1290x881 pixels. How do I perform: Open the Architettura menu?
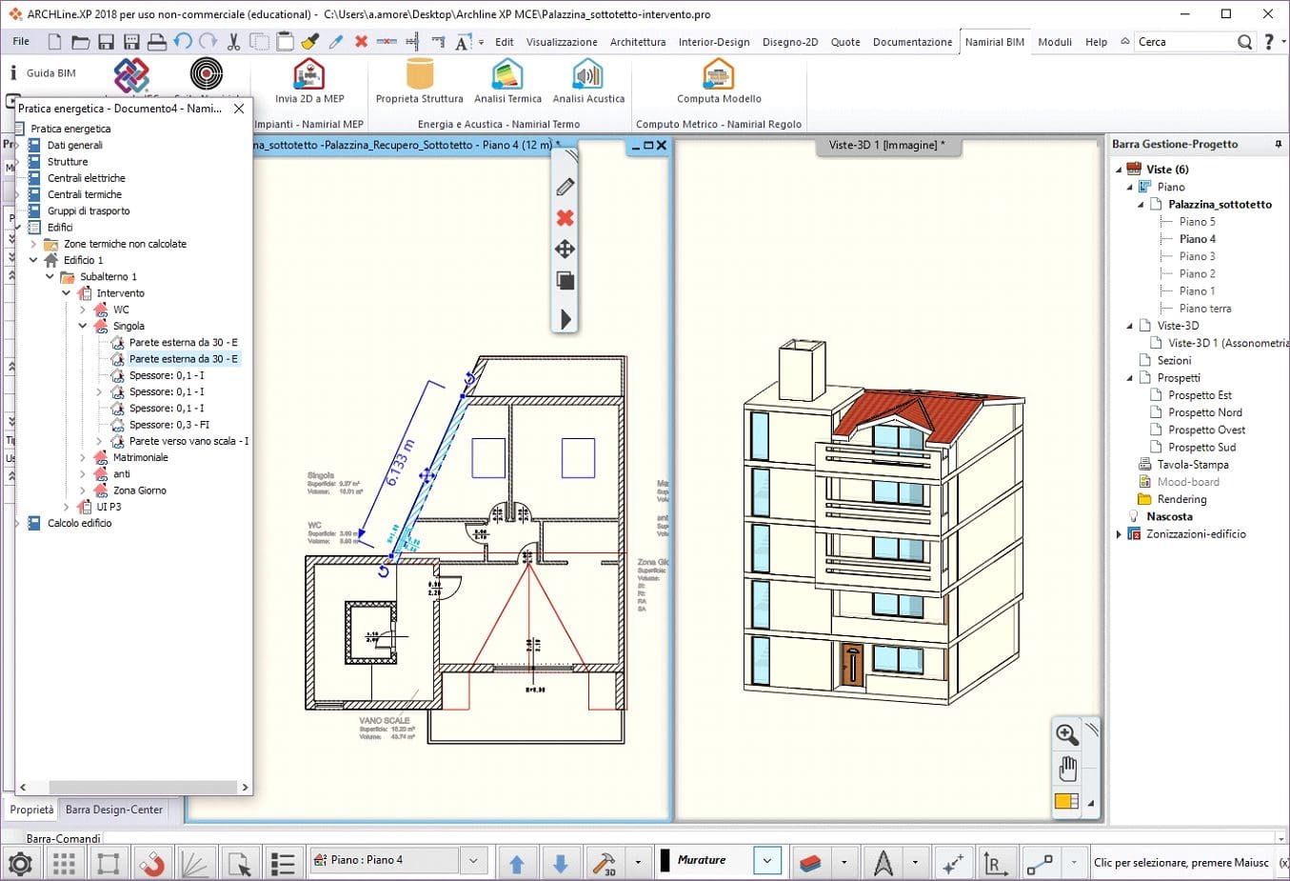[x=638, y=42]
